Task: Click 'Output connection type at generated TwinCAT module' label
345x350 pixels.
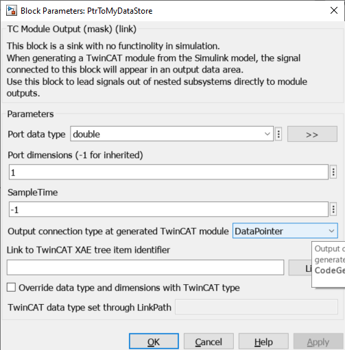Action: [x=118, y=231]
